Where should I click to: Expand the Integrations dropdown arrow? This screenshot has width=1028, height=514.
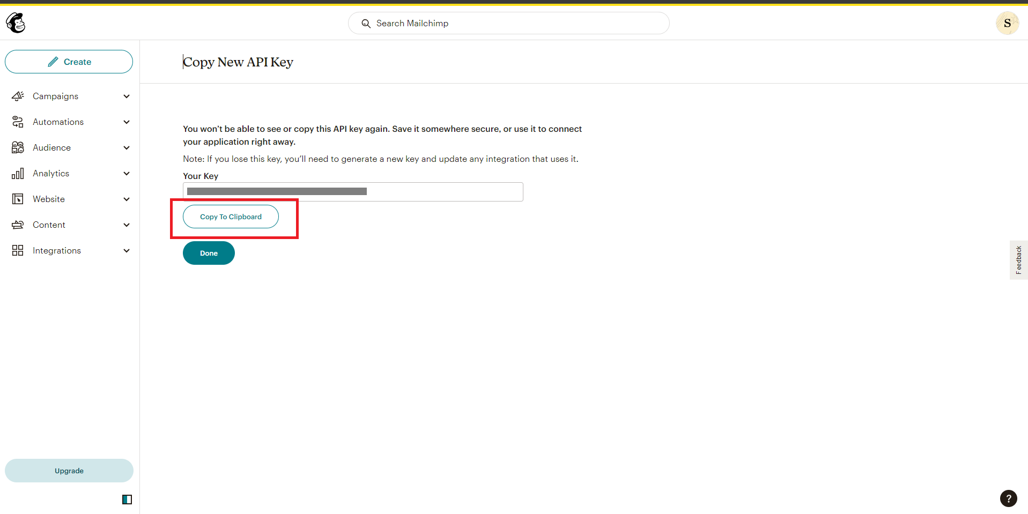[127, 251]
